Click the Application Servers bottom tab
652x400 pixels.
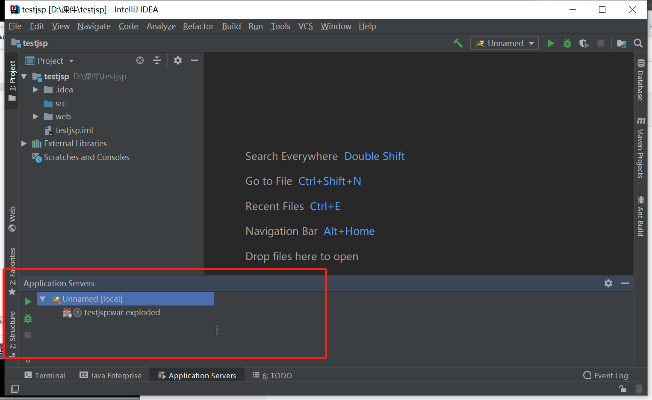(197, 375)
